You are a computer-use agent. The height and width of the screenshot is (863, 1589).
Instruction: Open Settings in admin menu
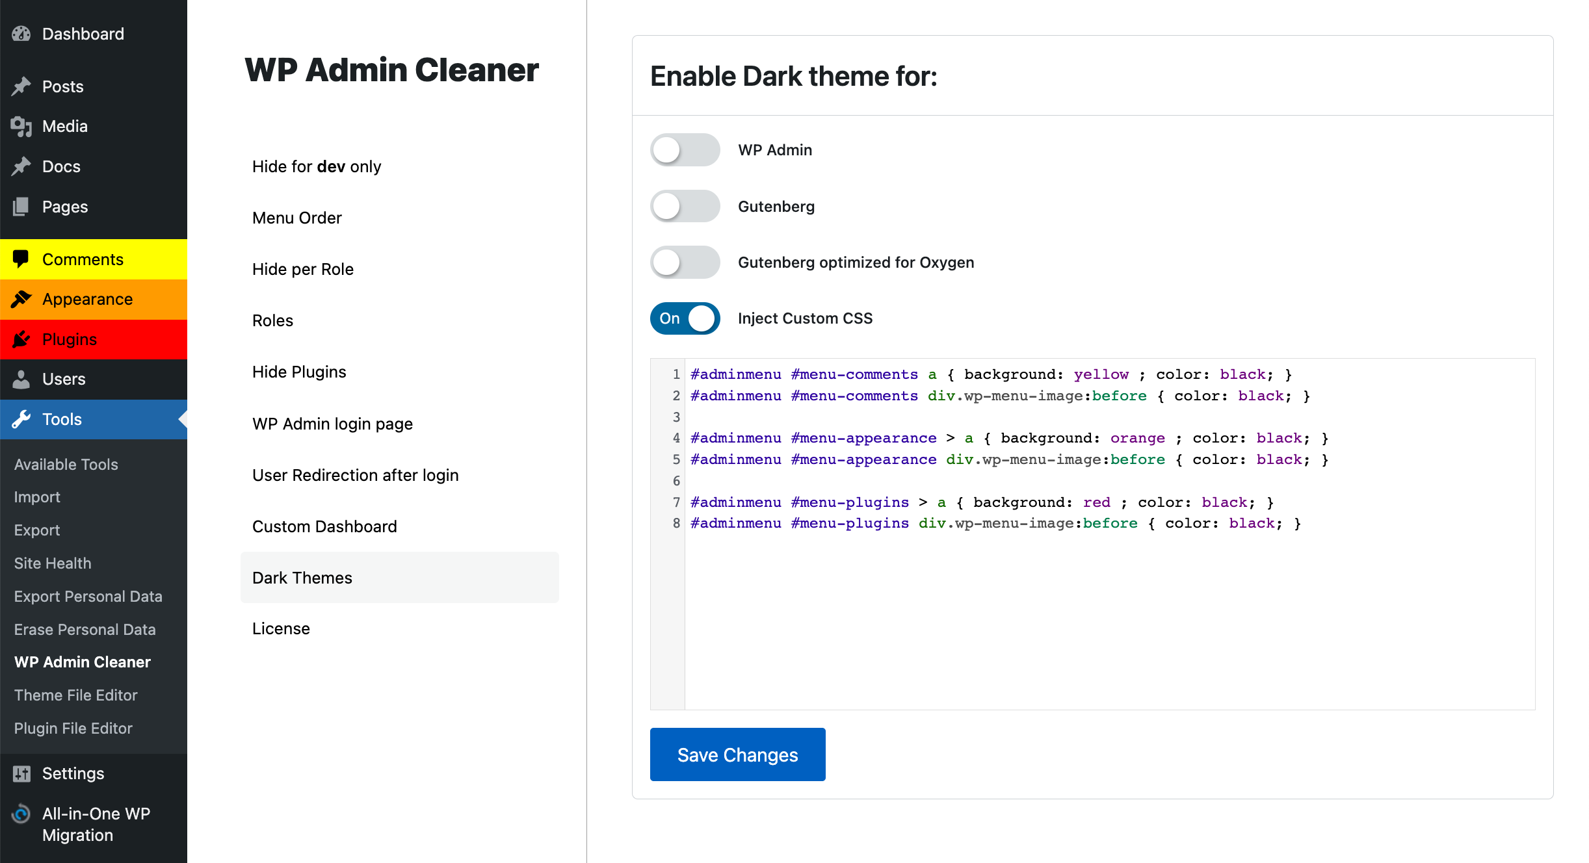click(x=94, y=773)
